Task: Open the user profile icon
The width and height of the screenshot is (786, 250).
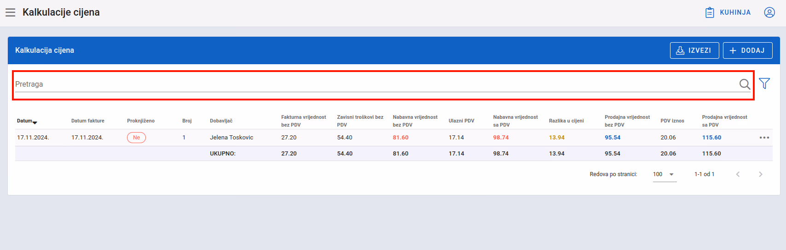Action: (769, 12)
